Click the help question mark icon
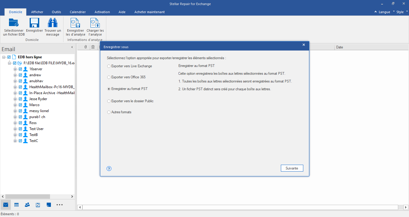 pyautogui.click(x=109, y=169)
